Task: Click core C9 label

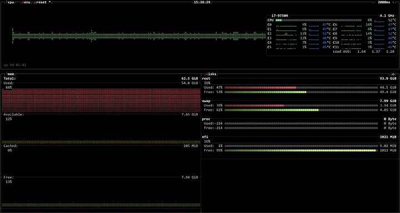Action: (335, 38)
